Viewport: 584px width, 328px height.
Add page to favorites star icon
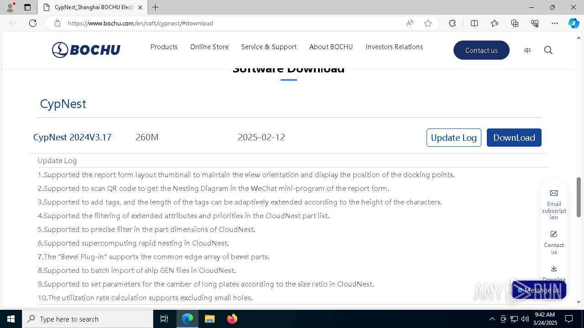(x=428, y=23)
